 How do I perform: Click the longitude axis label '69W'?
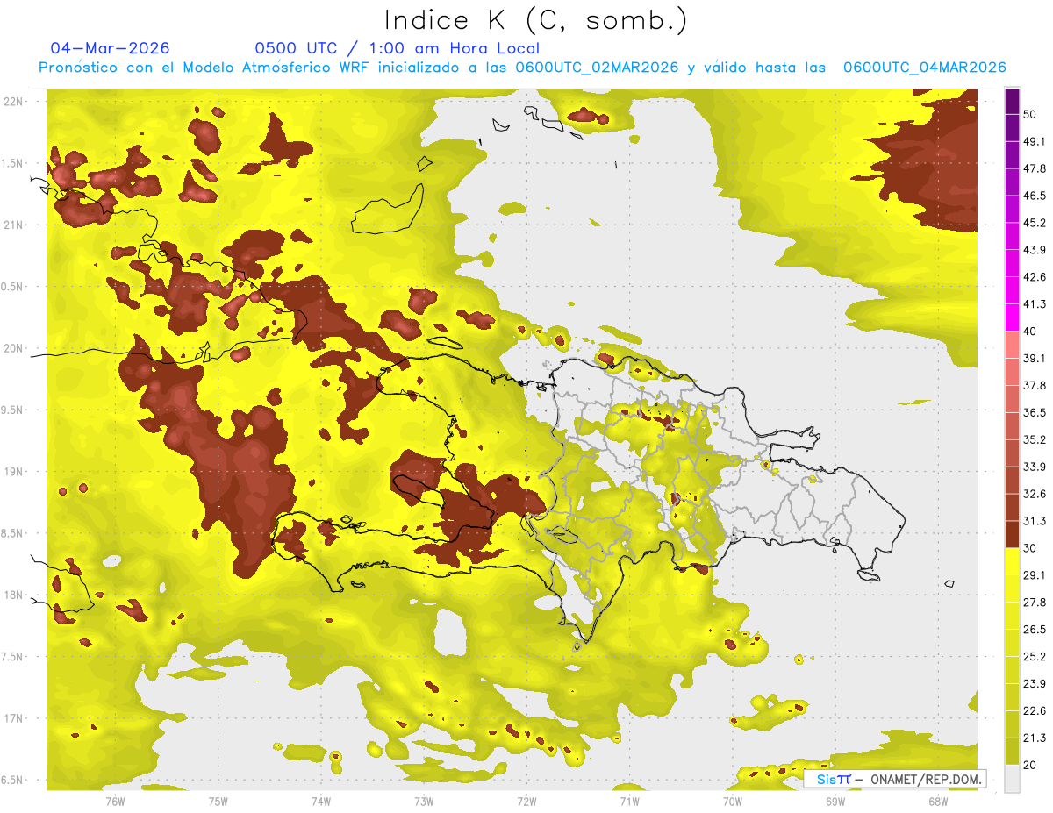(x=835, y=802)
